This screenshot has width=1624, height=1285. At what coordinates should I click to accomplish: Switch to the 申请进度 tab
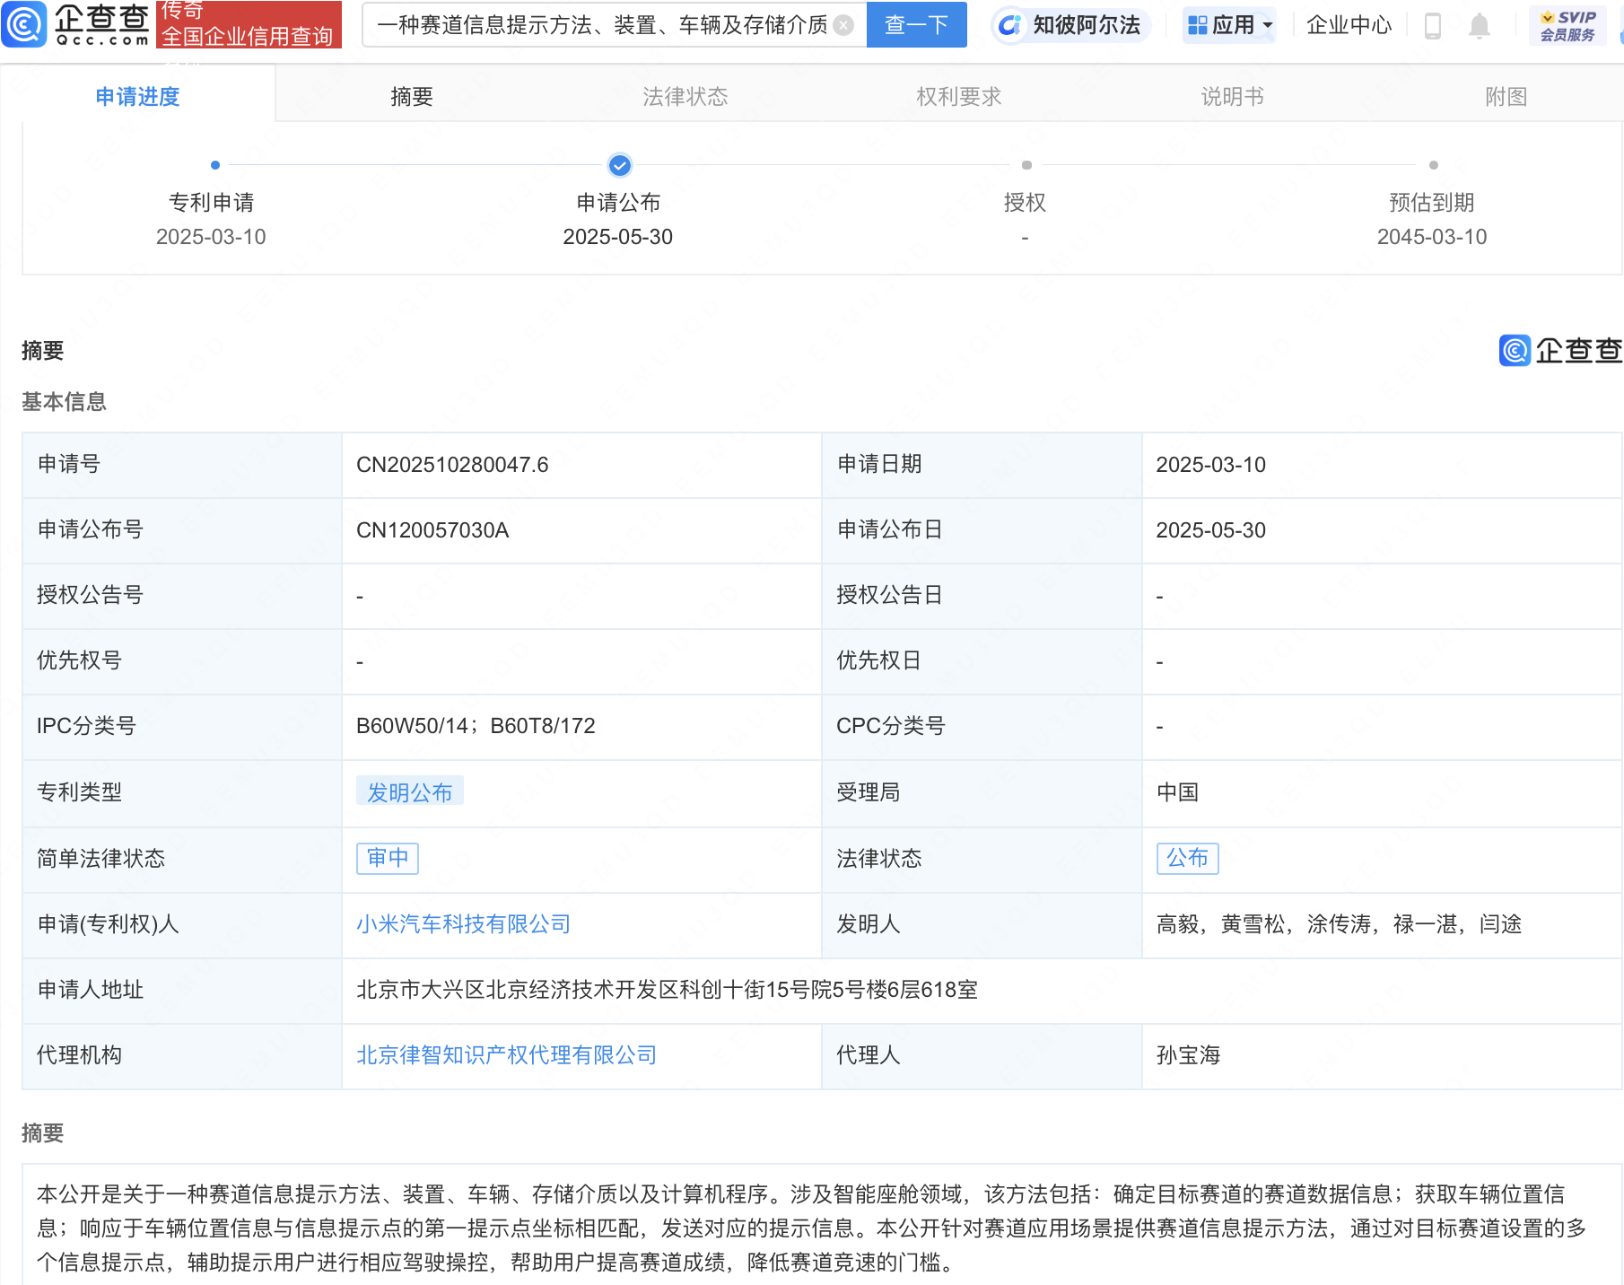137,96
